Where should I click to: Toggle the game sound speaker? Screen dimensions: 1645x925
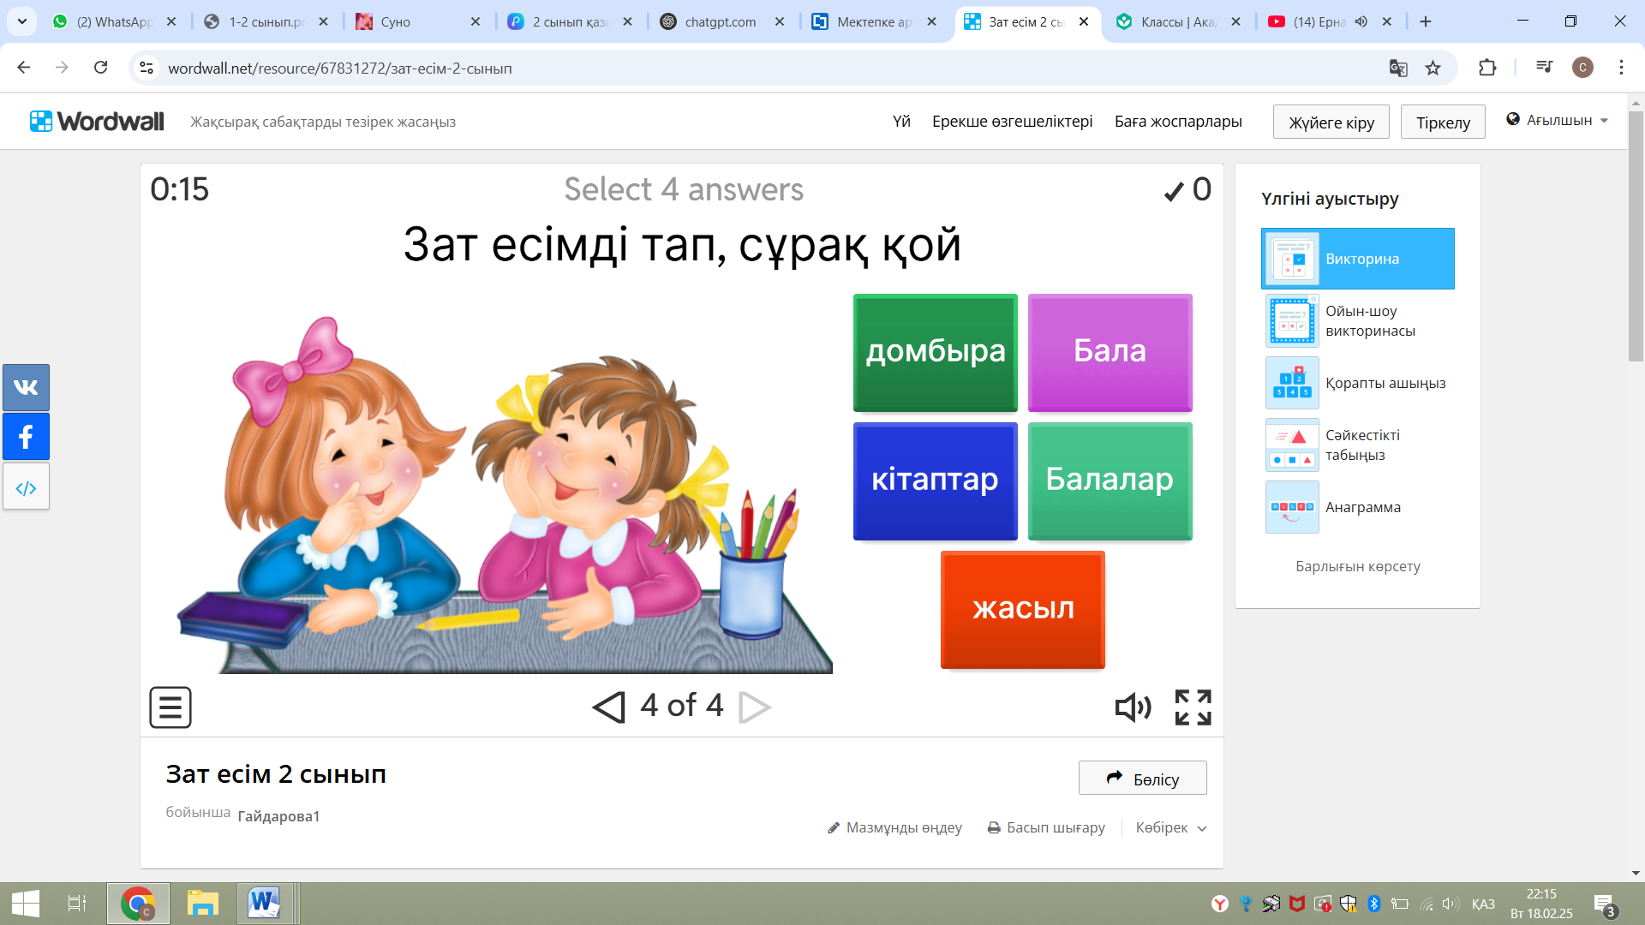1133,707
